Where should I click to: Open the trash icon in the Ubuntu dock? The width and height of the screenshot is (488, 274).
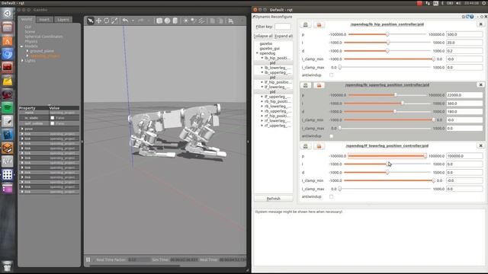[8, 266]
